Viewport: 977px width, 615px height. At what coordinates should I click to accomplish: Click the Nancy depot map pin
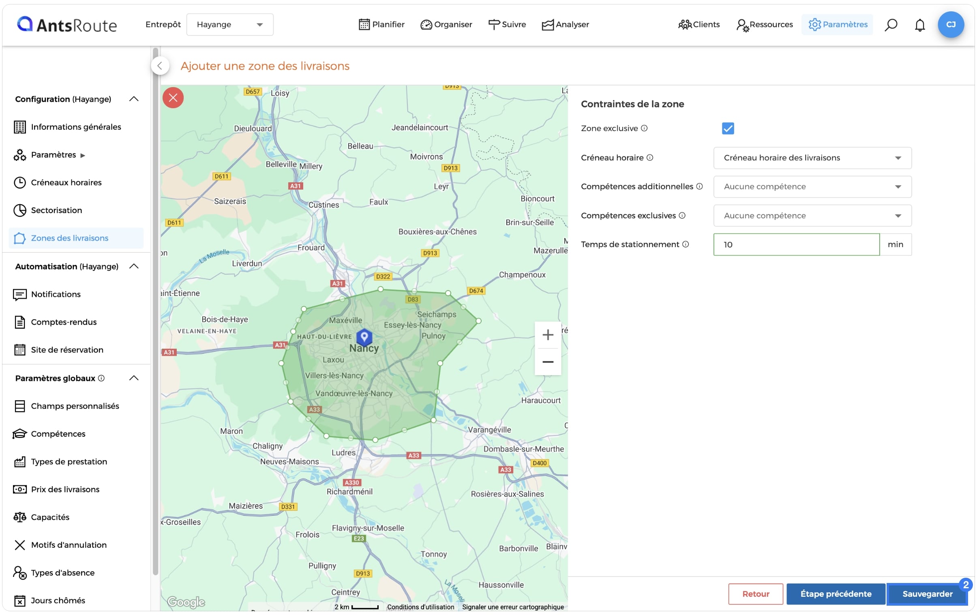click(364, 337)
